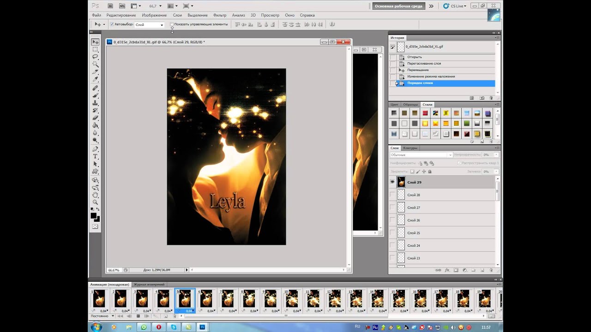Open the Opacity (Непрозрачность) slider arrow

pos(496,155)
